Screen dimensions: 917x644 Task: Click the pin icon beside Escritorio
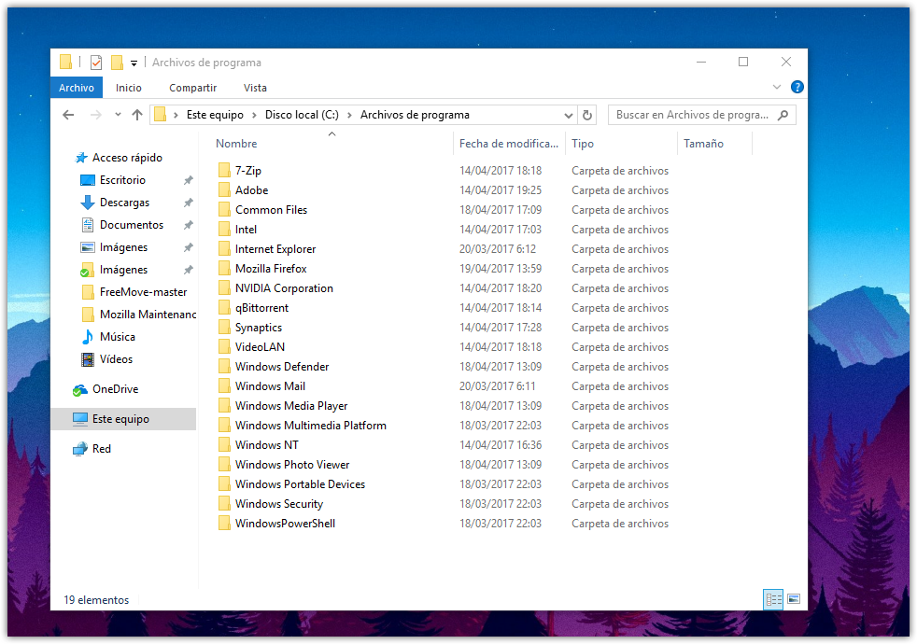pos(189,180)
